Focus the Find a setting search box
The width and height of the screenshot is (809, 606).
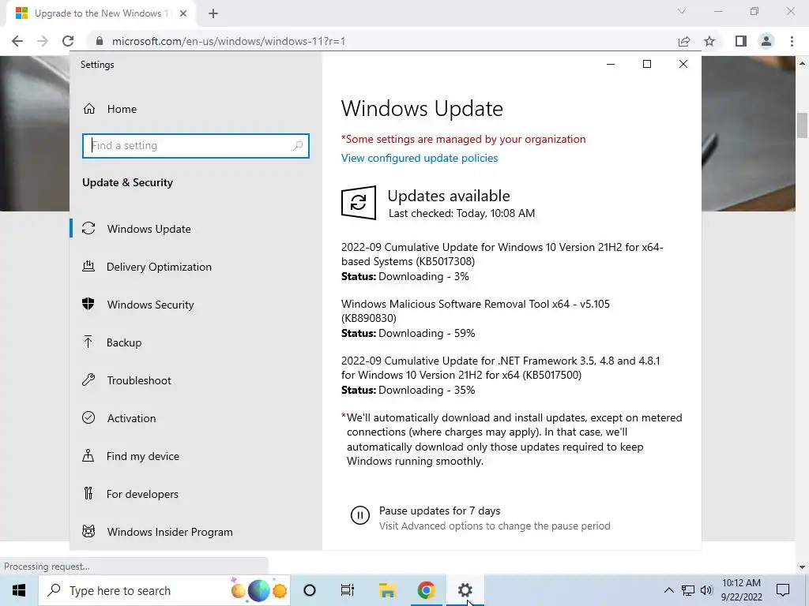[x=196, y=146]
